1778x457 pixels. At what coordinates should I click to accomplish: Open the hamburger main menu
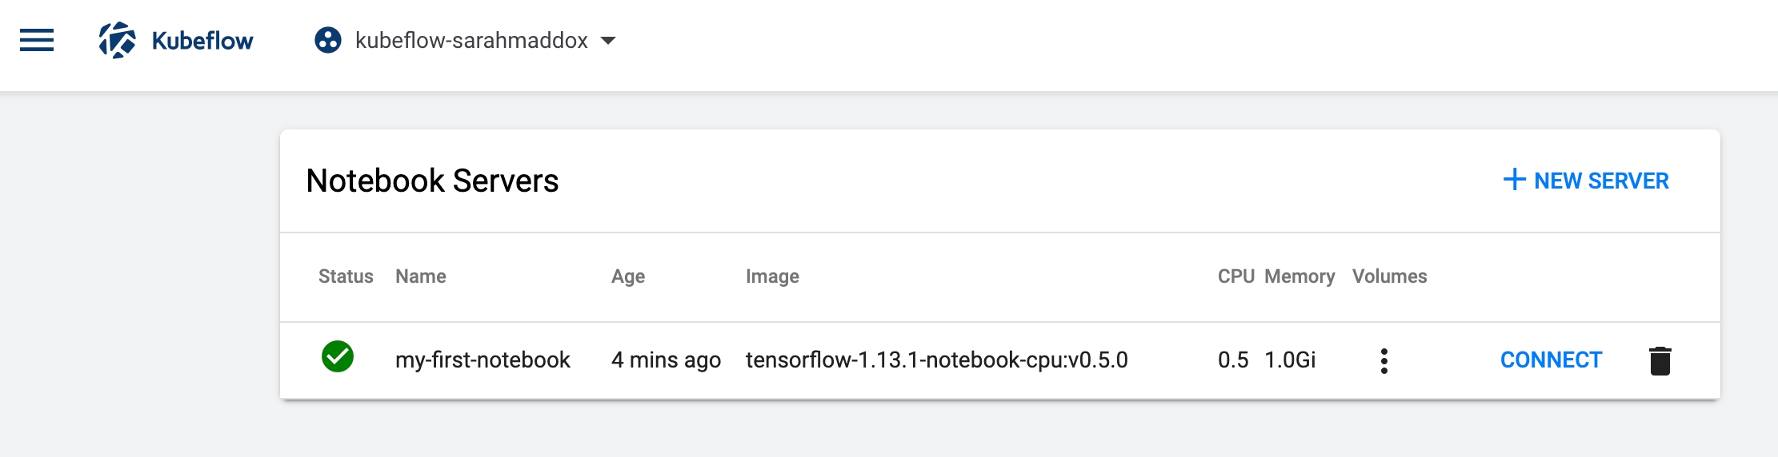(x=37, y=40)
